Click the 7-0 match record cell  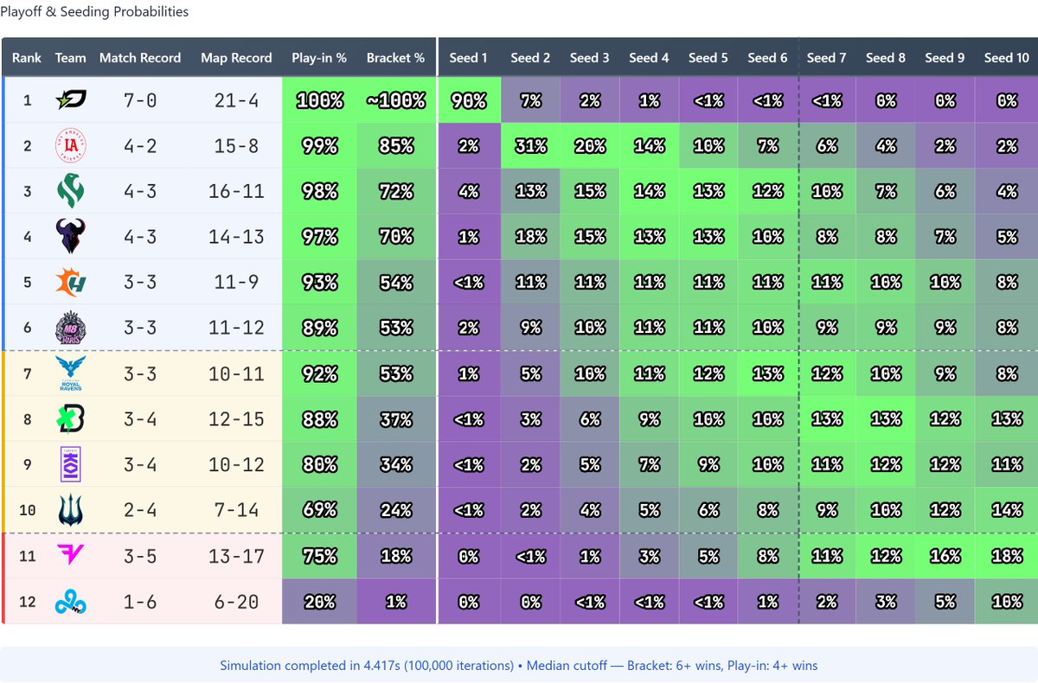pos(140,99)
